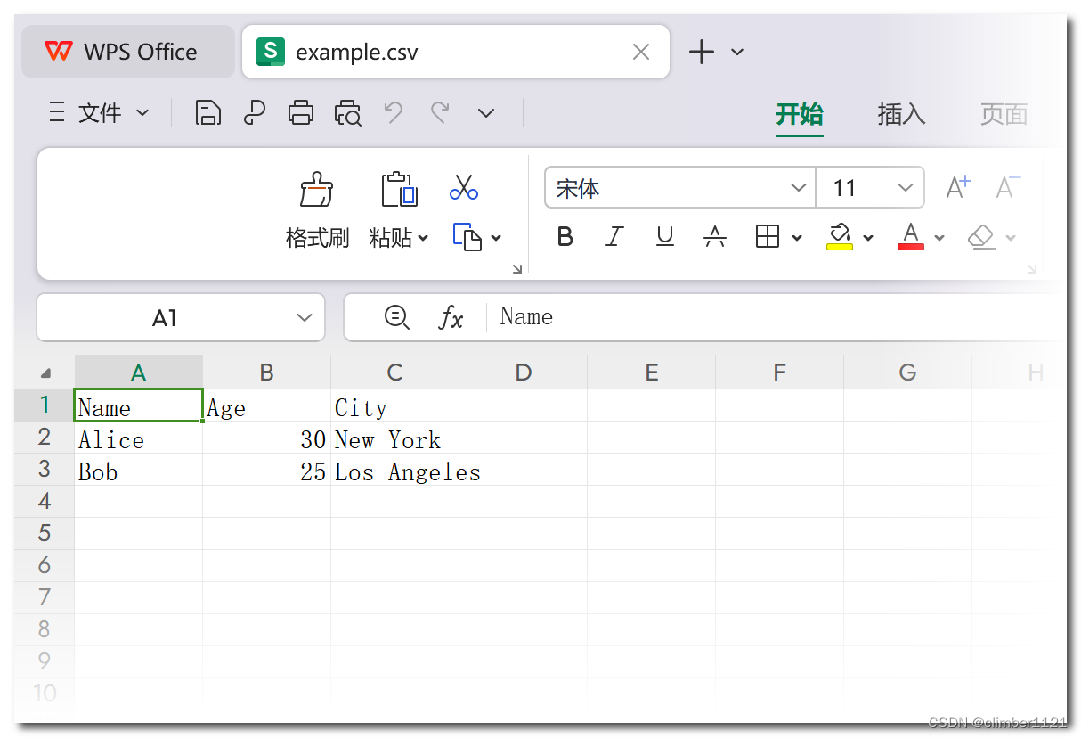Close the example.csv tab
The height and width of the screenshot is (737, 1081).
[x=641, y=53]
